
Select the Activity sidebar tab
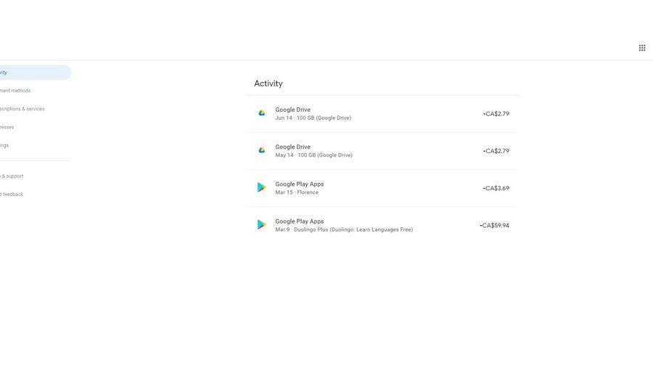click(36, 73)
